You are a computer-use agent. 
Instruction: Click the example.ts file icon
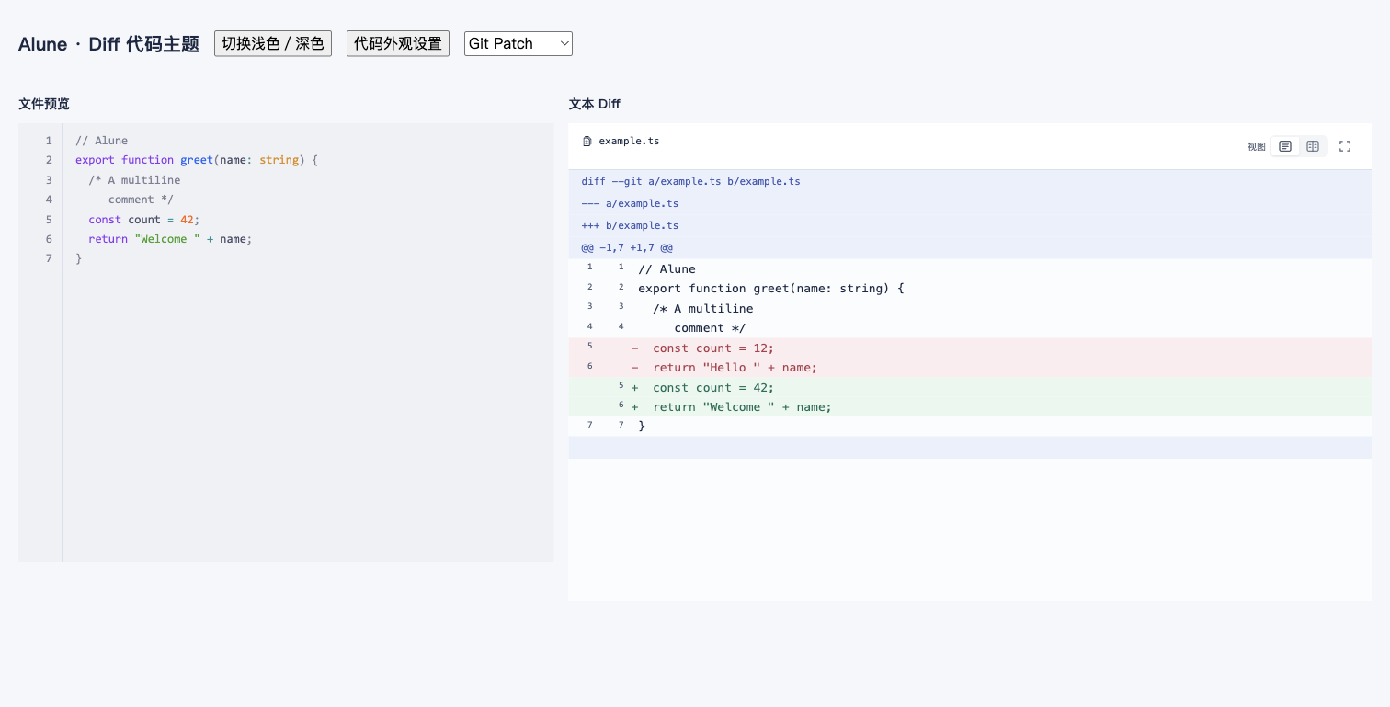click(587, 142)
